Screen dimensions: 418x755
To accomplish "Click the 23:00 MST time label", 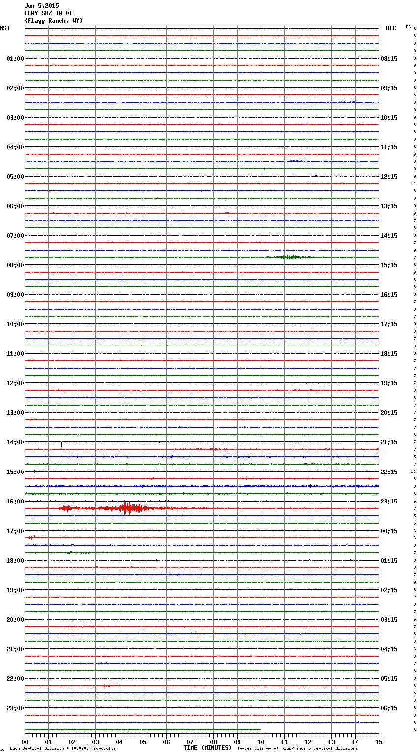I will [x=15, y=708].
